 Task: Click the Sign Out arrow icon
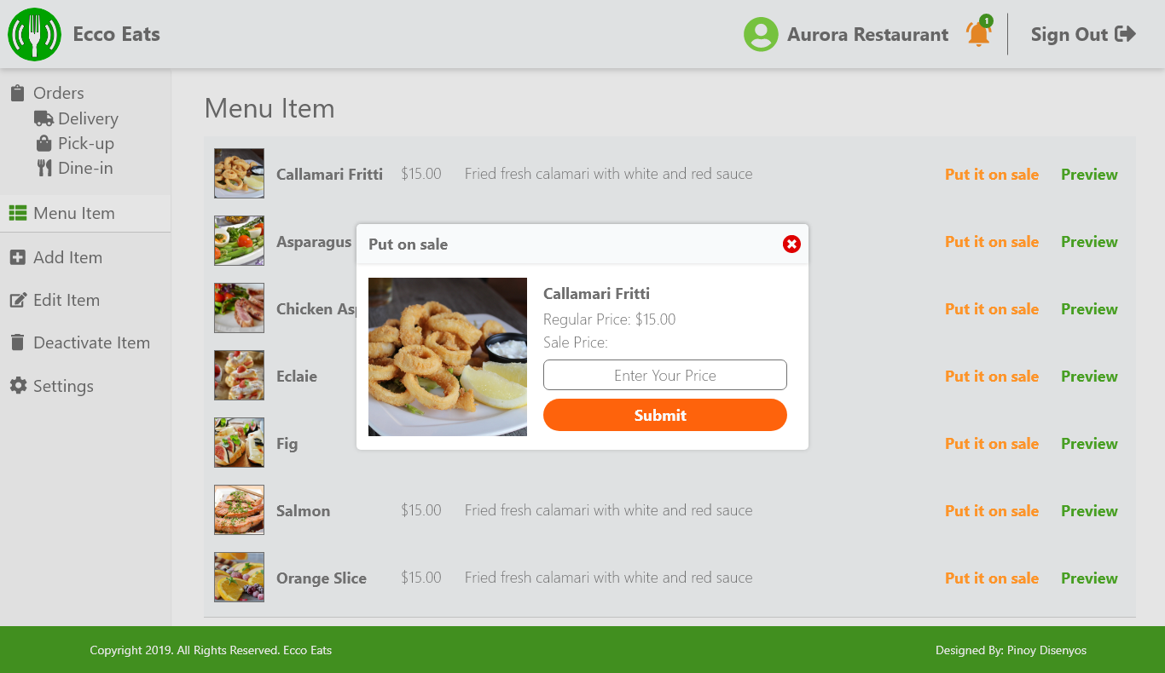[x=1126, y=34]
